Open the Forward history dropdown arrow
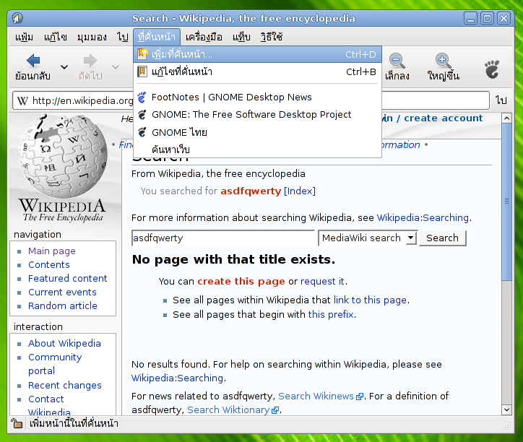Image resolution: width=523 pixels, height=442 pixels. pos(116,67)
